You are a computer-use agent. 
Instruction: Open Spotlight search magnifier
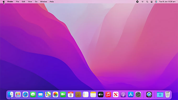point(147,2)
